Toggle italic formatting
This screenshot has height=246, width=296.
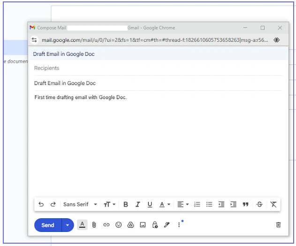coord(137,204)
